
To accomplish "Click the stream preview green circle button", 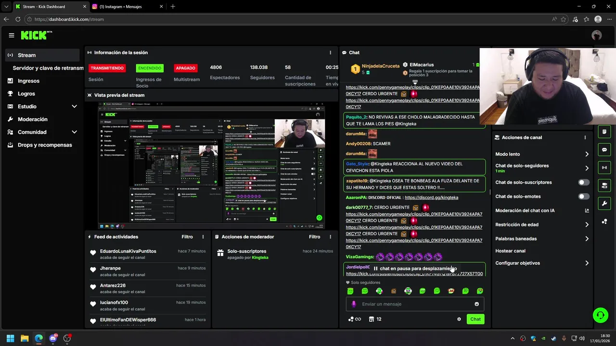I will tap(319, 218).
